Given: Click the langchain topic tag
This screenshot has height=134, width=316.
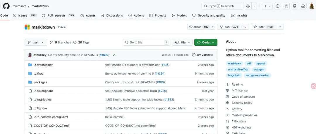Looking at the screenshot, I should tap(234, 75).
